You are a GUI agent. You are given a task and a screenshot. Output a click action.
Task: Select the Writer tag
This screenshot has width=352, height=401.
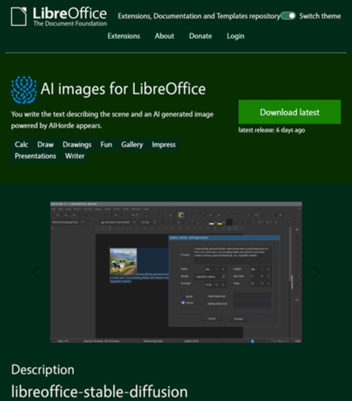[x=75, y=156]
